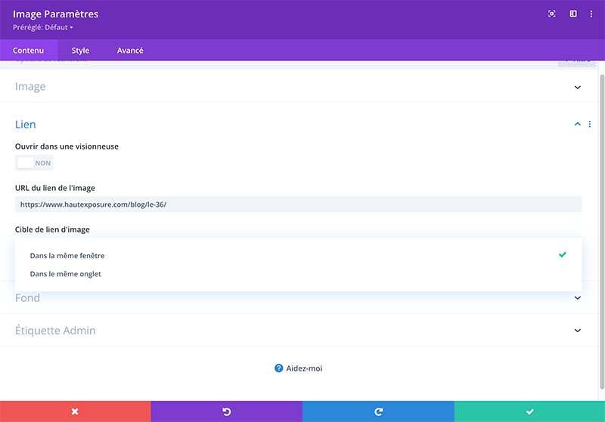Collapse the Lien section chevron
The width and height of the screenshot is (605, 422).
point(578,124)
